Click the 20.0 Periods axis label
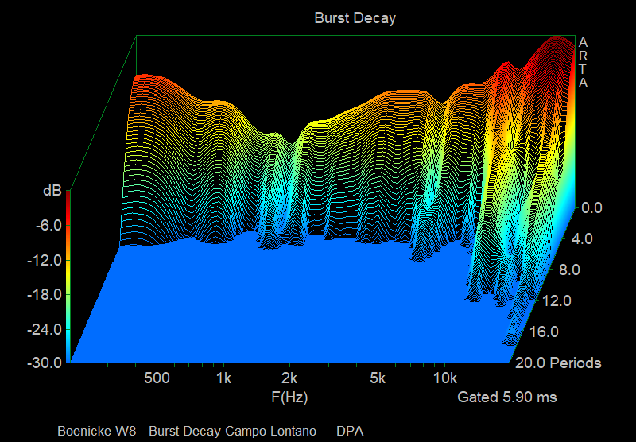Image resolution: width=636 pixels, height=442 pixels. point(559,363)
